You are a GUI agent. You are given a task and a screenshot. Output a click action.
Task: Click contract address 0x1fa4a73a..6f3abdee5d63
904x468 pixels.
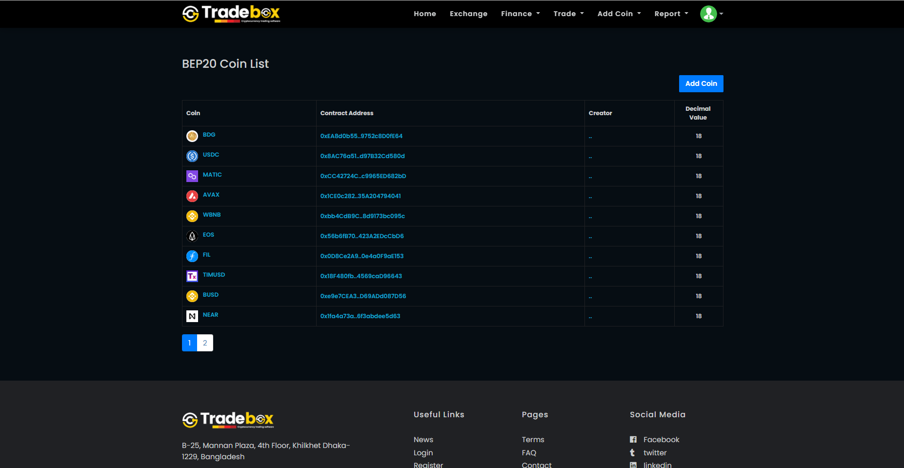[360, 316]
